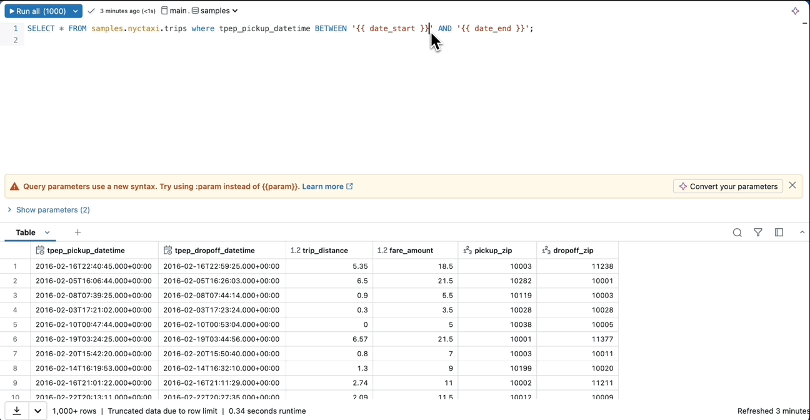Image resolution: width=810 pixels, height=420 pixels.
Task: Open the results search icon
Action: tap(737, 232)
